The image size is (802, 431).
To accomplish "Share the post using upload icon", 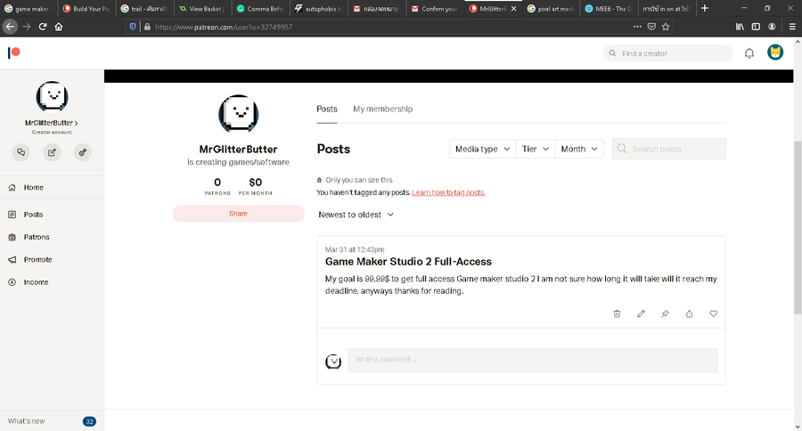I will coord(689,313).
